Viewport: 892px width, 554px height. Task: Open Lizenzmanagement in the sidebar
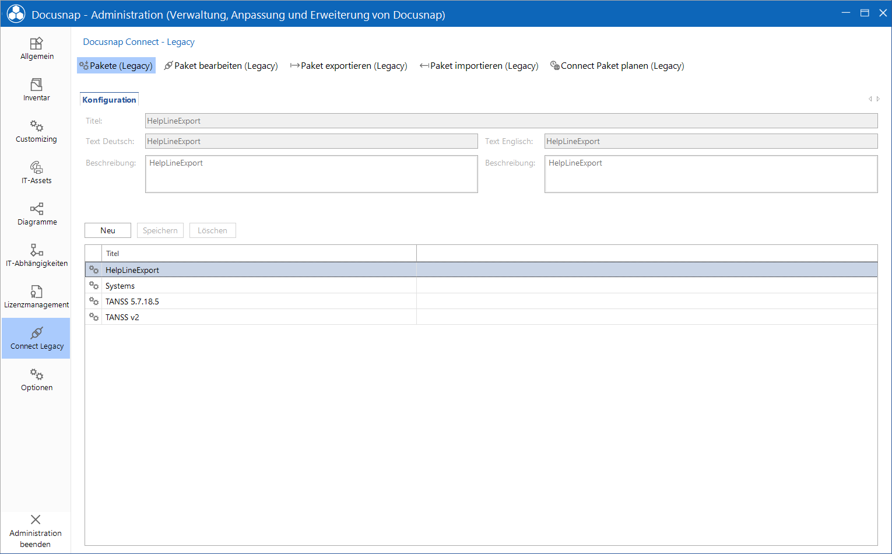(36, 297)
